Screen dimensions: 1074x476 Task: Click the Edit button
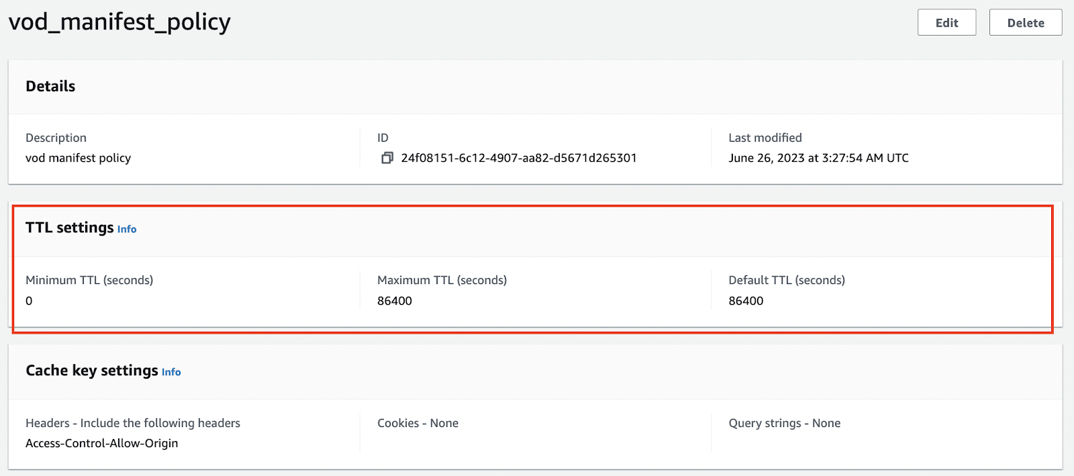pyautogui.click(x=946, y=23)
